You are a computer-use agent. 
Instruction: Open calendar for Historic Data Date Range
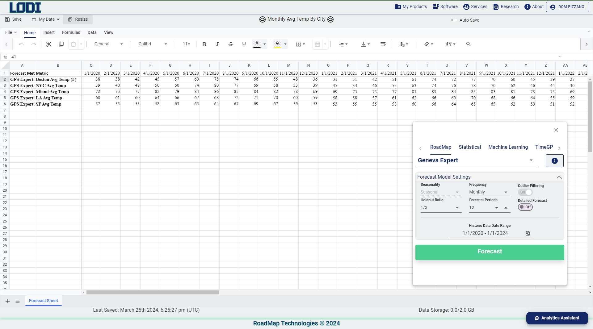[x=528, y=233]
